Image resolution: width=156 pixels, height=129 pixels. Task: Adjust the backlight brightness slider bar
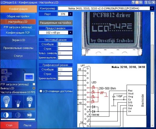[x=18, y=109]
